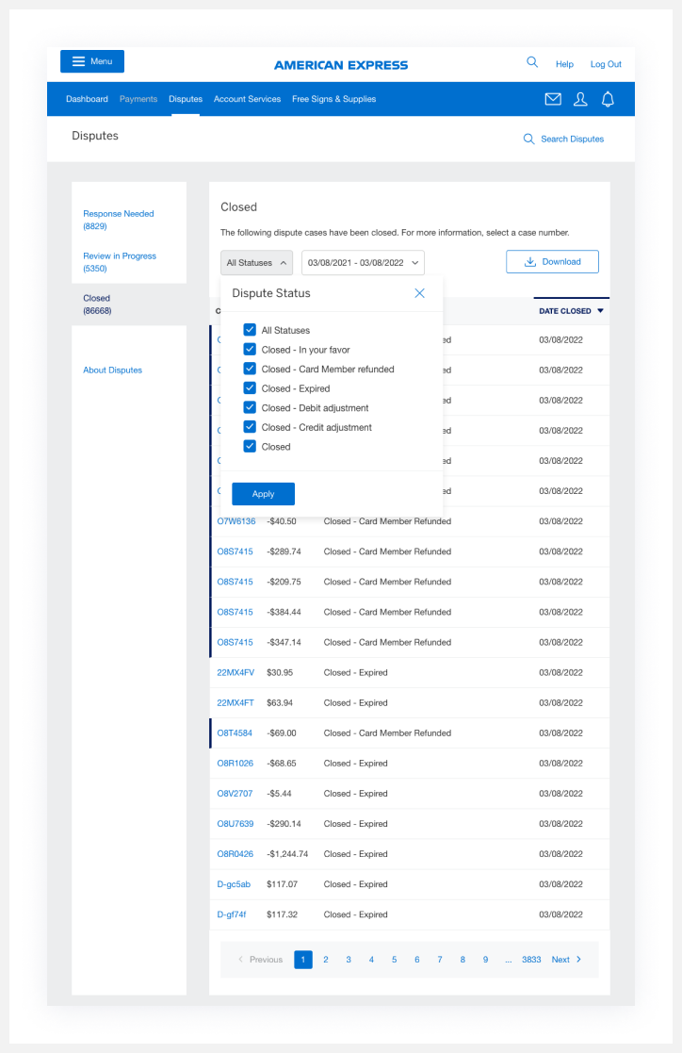Open case O8S7415 with amount -$384.44
This screenshot has height=1053, width=682.
[x=235, y=612]
